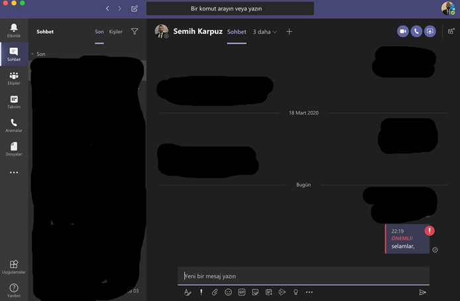
Task: Start an audio call
Action: (x=416, y=31)
